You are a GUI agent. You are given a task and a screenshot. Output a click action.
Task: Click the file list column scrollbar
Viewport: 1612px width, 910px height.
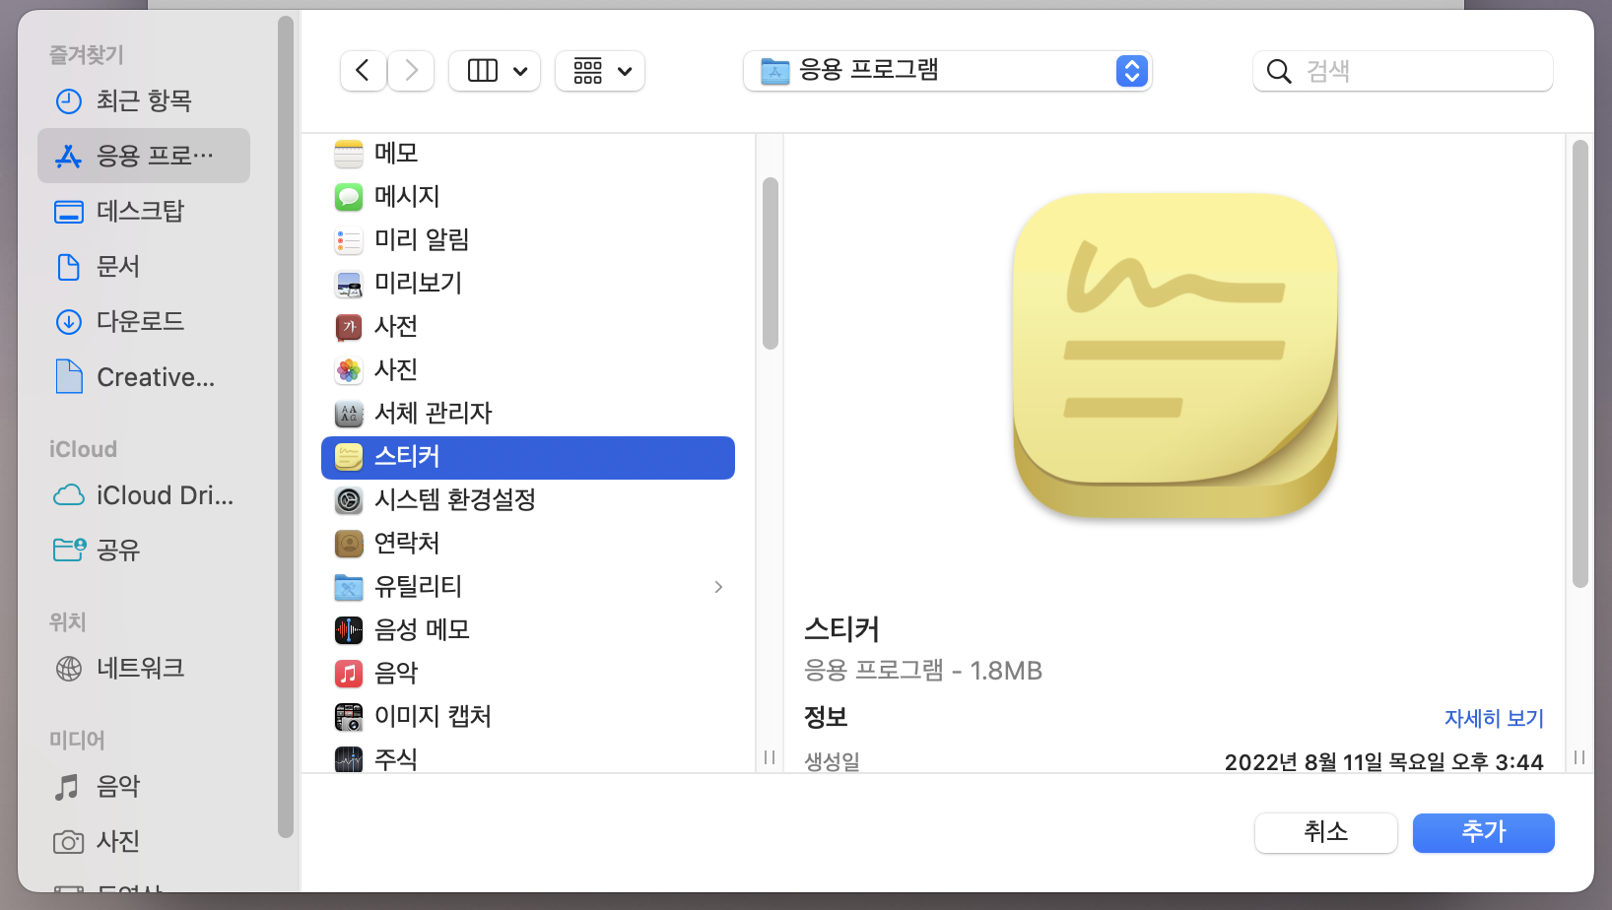(771, 263)
